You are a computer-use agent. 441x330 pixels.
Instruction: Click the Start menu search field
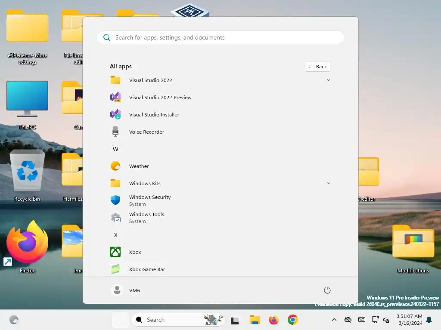[220, 37]
